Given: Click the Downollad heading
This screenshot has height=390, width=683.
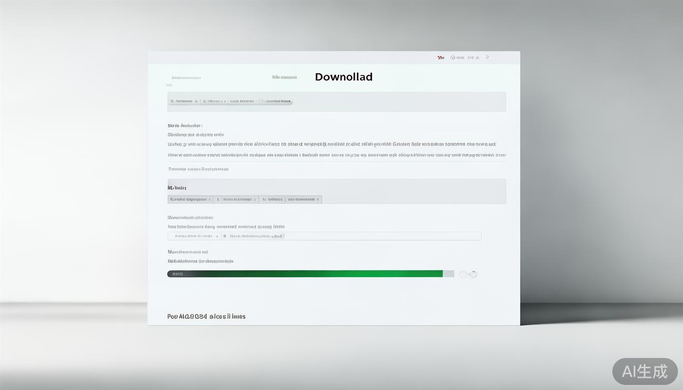Looking at the screenshot, I should [344, 77].
